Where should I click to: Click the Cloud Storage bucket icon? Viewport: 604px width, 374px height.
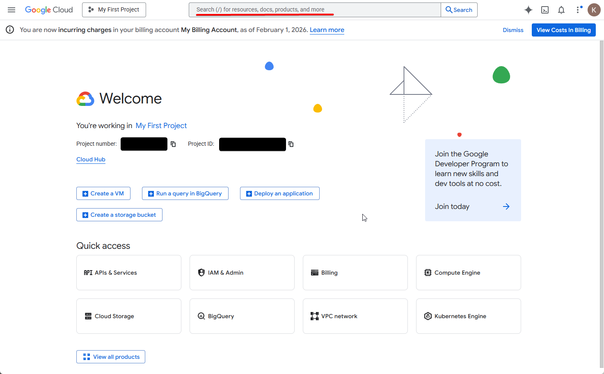click(x=88, y=316)
